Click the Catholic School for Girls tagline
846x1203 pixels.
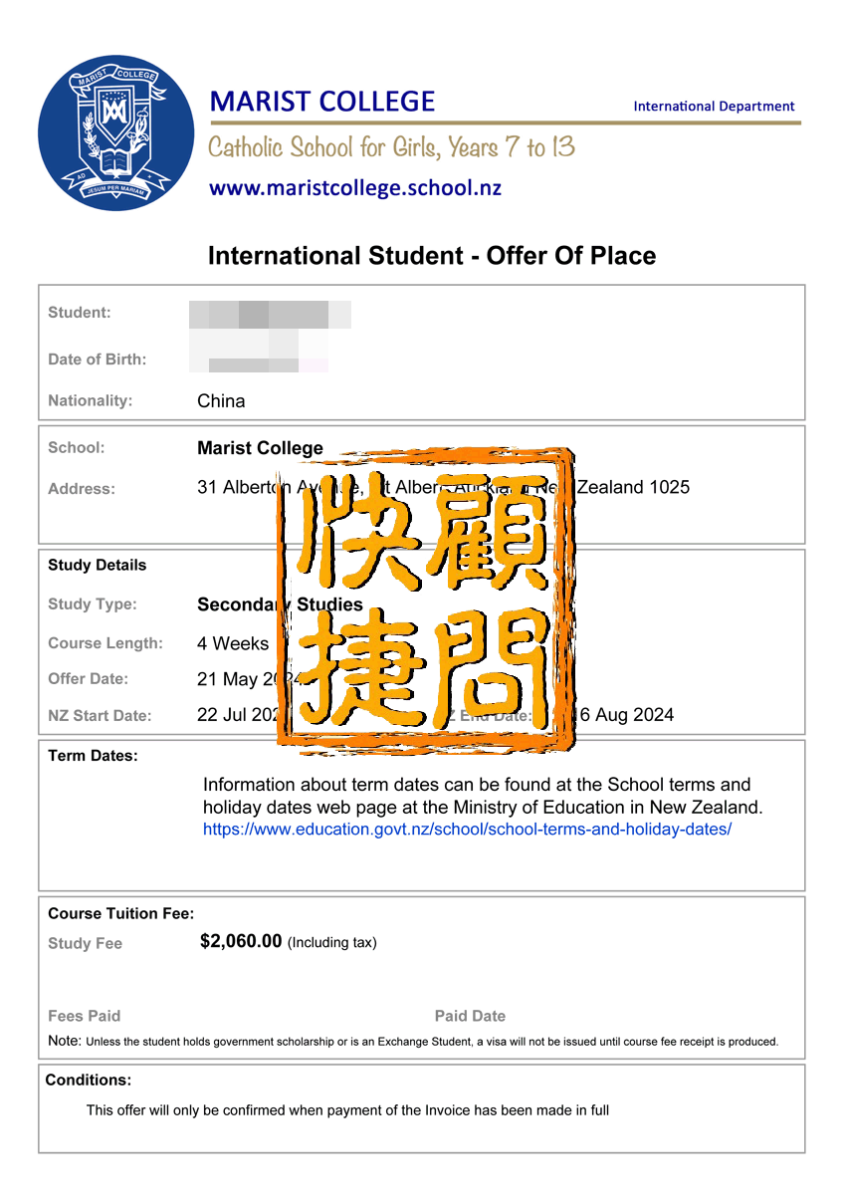392,147
